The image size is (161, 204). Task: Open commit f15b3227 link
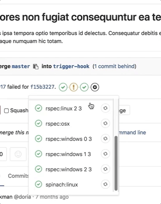tap(42, 87)
